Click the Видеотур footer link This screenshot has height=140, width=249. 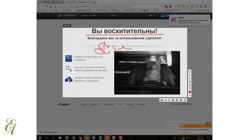click(95, 104)
